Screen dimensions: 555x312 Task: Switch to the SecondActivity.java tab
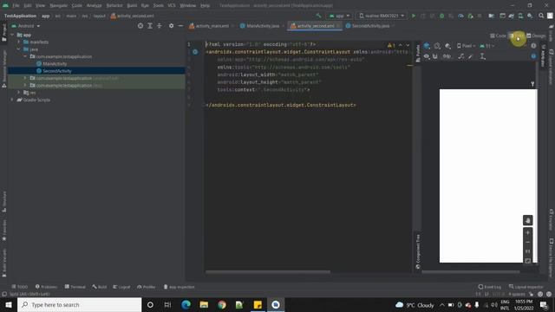tap(370, 26)
